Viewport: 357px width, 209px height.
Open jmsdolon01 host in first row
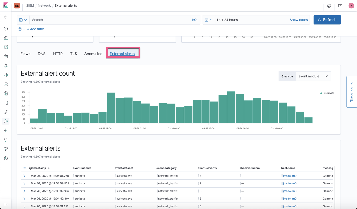[290, 176]
